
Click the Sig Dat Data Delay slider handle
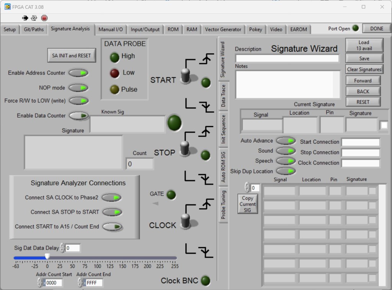tap(47, 256)
